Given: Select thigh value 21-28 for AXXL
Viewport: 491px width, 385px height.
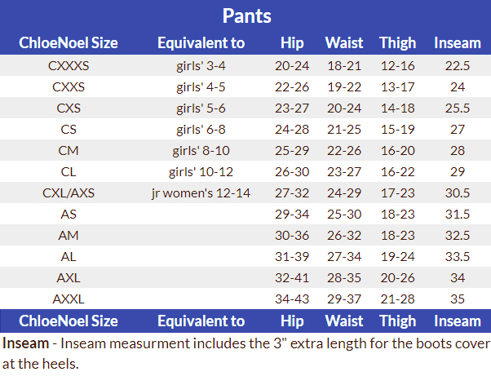Looking at the screenshot, I should pyautogui.click(x=397, y=299).
